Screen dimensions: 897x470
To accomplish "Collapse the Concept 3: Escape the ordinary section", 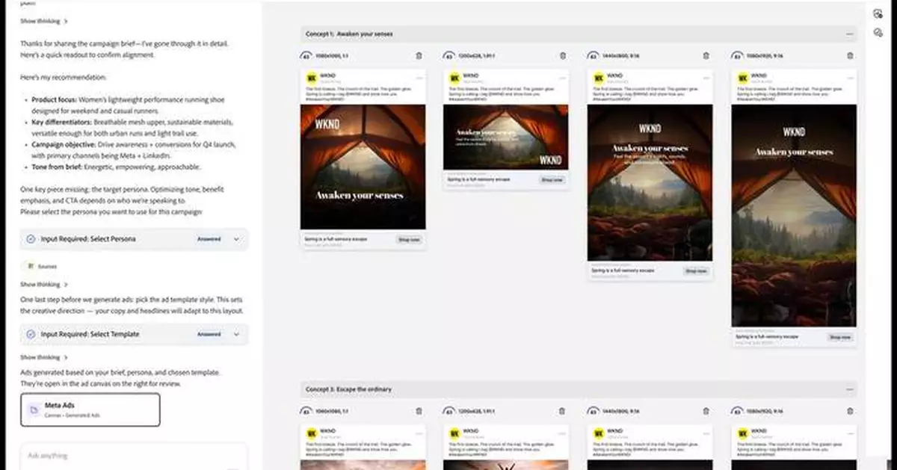I will [849, 389].
